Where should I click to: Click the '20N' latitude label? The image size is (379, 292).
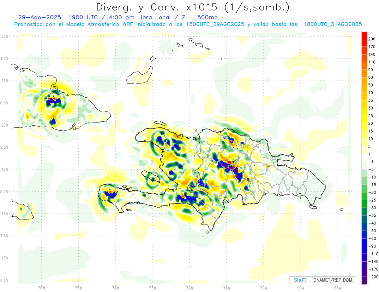pos(4,125)
